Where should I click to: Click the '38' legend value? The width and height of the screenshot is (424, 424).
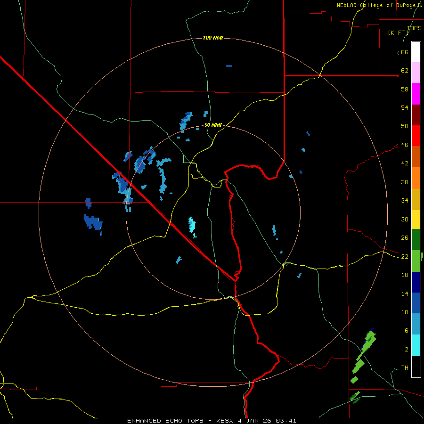click(405, 182)
